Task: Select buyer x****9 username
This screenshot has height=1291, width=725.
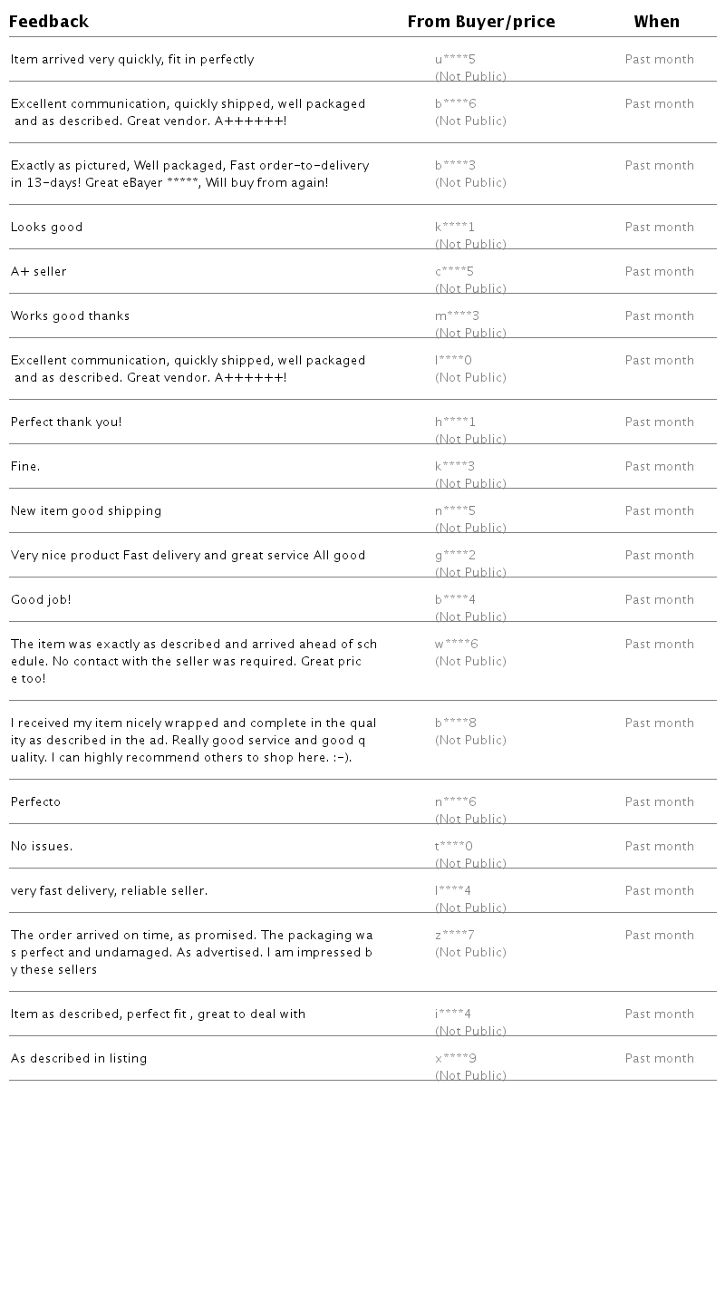Action: coord(456,1059)
